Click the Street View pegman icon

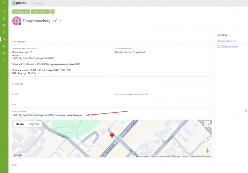[207, 151]
